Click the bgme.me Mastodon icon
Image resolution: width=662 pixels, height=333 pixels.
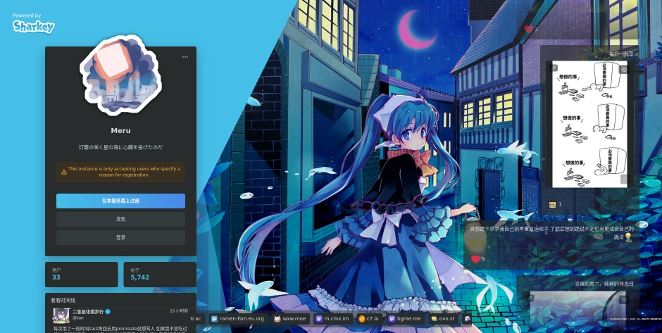pyautogui.click(x=392, y=319)
